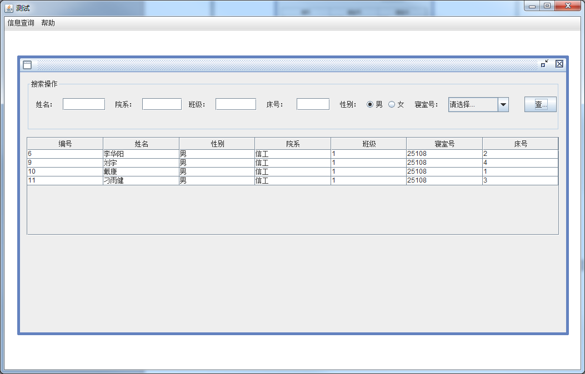Select the name cell 刁雨健
The image size is (585, 374).
click(141, 181)
